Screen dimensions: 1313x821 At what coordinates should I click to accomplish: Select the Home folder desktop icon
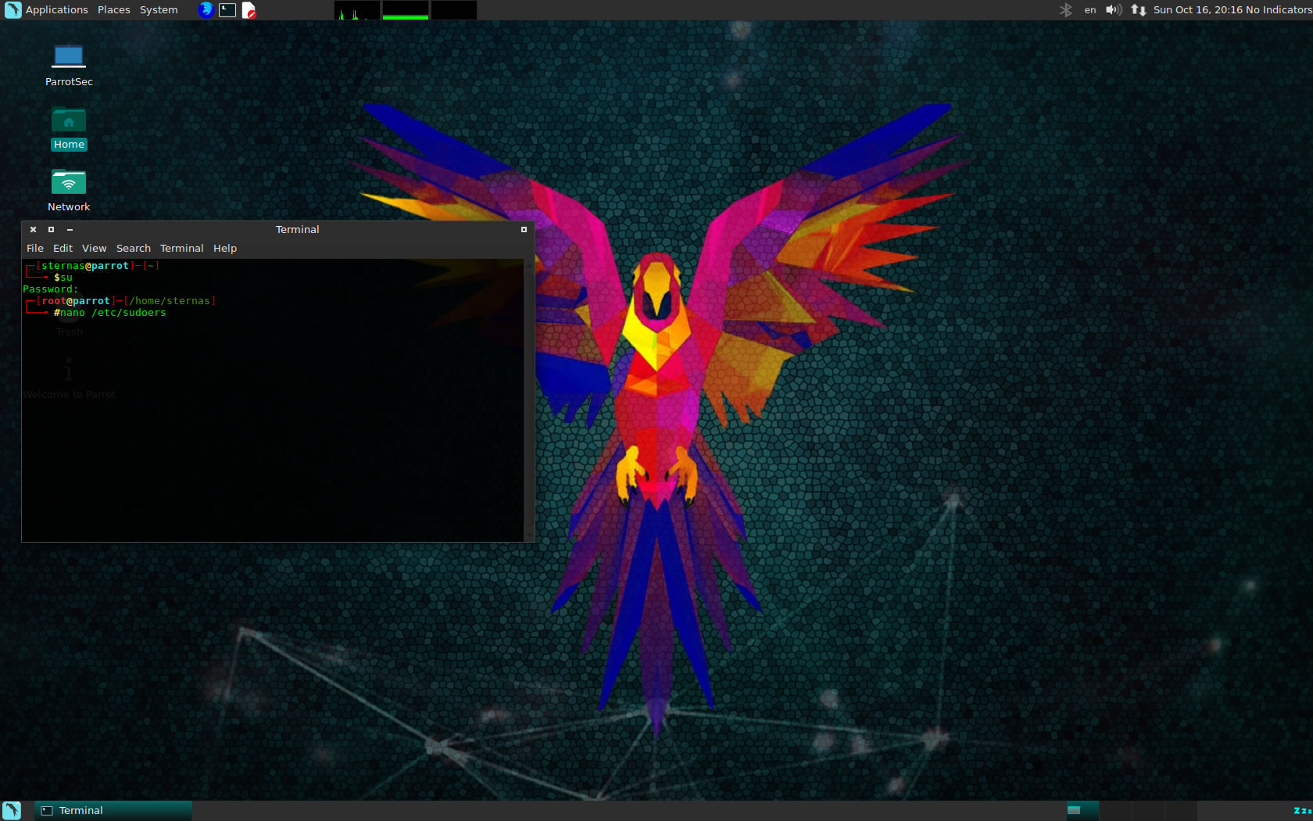(x=69, y=129)
